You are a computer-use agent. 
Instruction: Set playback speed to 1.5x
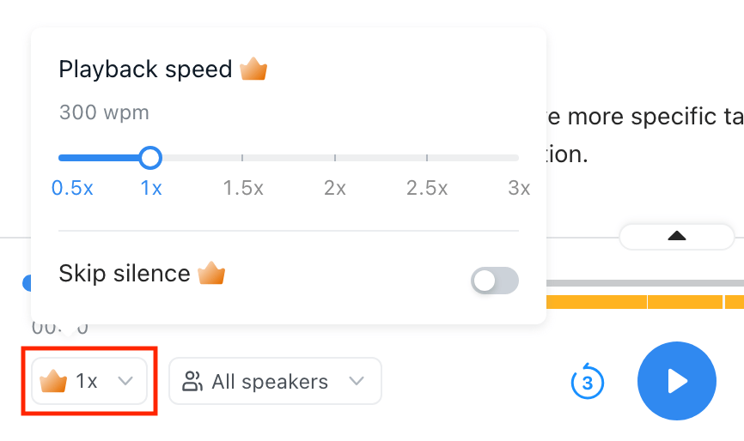coord(242,158)
